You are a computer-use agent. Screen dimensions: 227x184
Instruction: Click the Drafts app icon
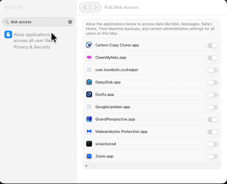click(89, 95)
